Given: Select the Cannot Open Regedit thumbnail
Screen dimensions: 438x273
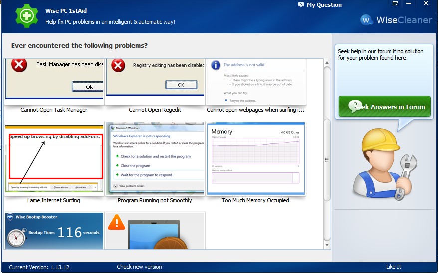Looking at the screenshot, I should click(x=155, y=82).
